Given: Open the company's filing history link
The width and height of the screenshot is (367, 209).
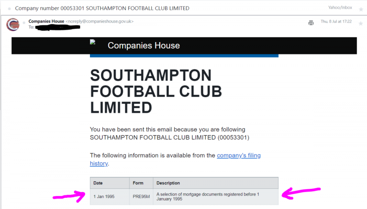Looking at the screenshot, I should coord(239,156).
